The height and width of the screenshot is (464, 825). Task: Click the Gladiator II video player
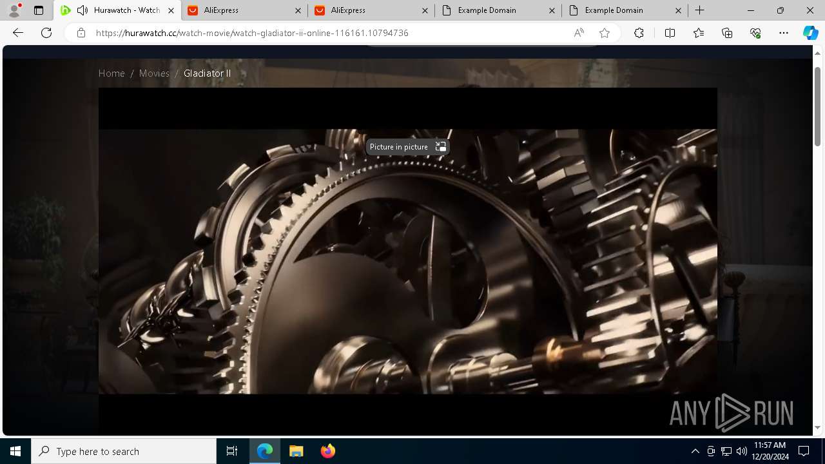pos(407,261)
